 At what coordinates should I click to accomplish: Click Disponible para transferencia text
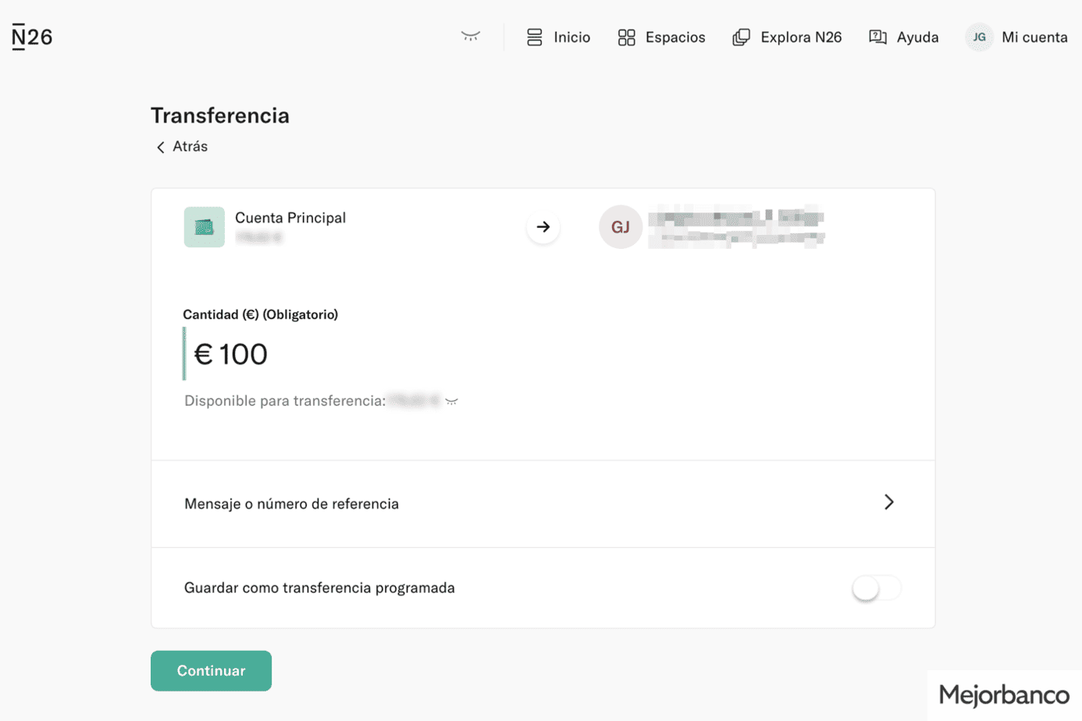point(285,401)
